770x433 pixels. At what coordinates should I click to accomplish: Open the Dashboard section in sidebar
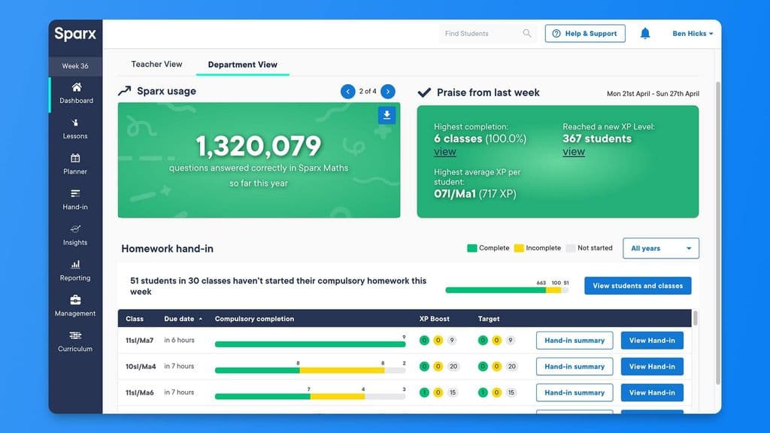[x=74, y=93]
